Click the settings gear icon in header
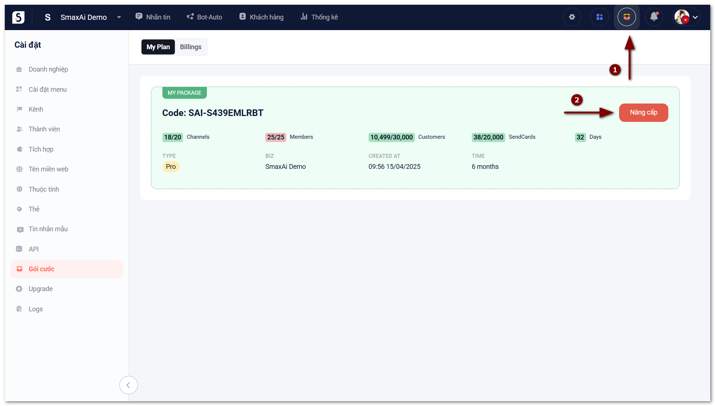Viewport: 715px width, 406px height. click(x=572, y=17)
